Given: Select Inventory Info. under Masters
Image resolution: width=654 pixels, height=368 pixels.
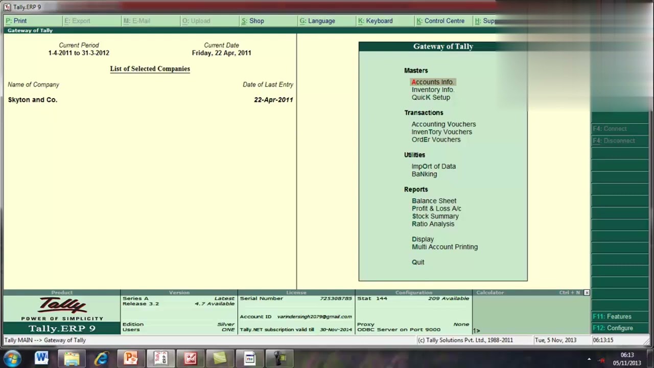Looking at the screenshot, I should pos(433,89).
